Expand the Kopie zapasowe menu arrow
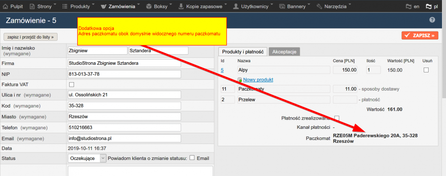 tap(226, 4)
